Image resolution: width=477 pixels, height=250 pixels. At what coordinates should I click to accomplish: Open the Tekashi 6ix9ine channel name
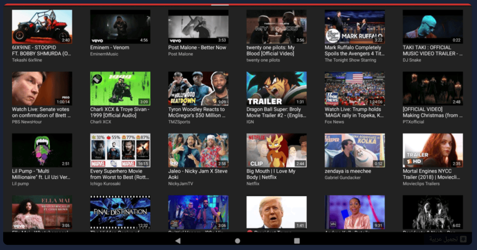click(x=27, y=60)
